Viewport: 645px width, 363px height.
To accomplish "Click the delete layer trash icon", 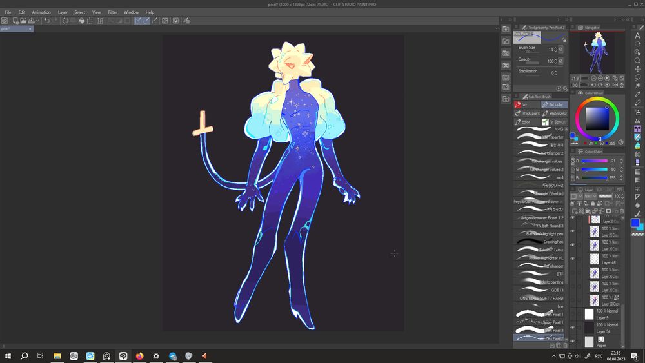I will pyautogui.click(x=622, y=211).
